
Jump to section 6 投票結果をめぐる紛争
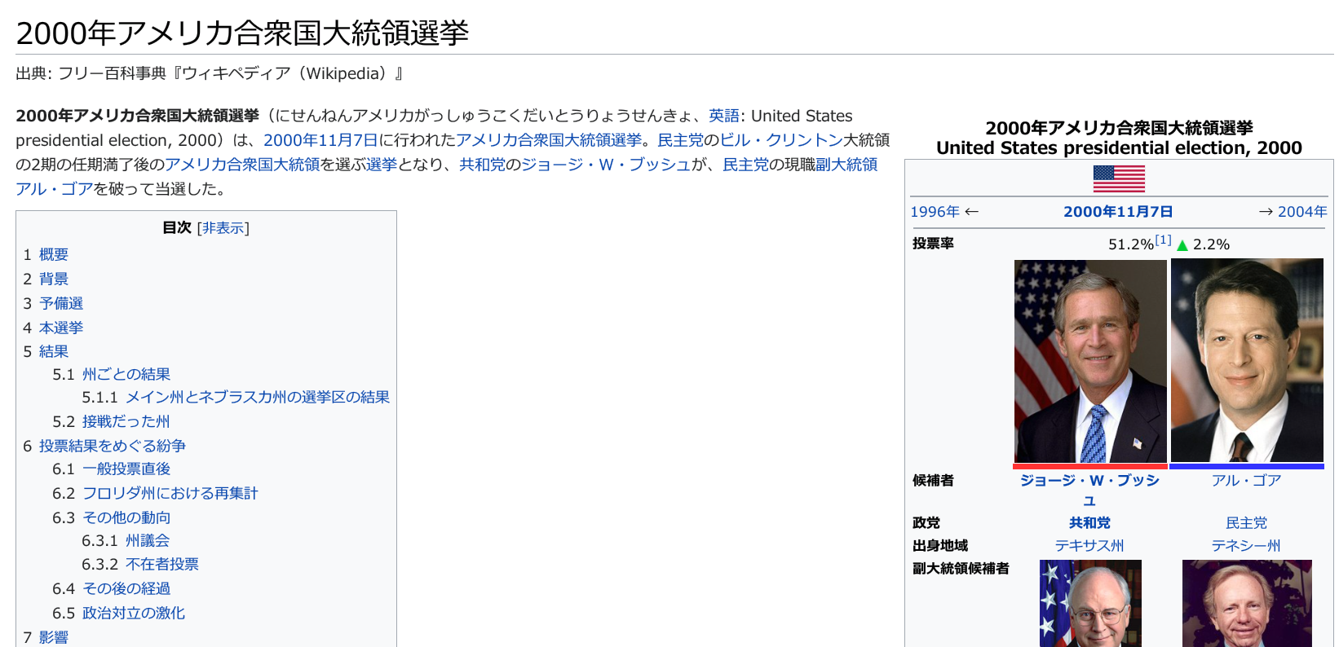point(104,447)
